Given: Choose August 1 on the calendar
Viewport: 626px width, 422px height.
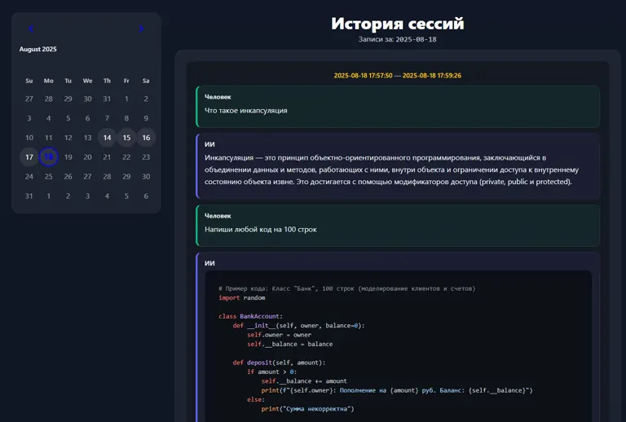Looking at the screenshot, I should pos(126,99).
